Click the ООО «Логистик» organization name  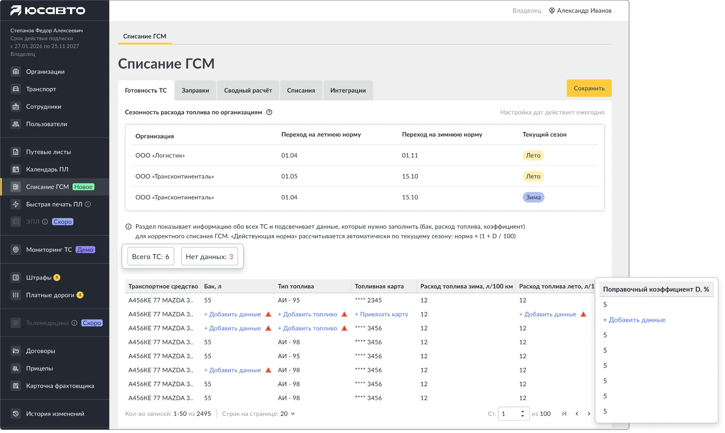160,156
